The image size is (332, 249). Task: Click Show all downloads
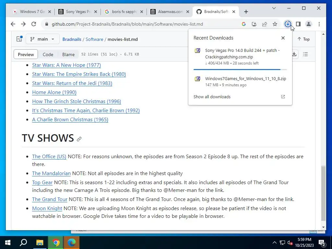pos(212,97)
